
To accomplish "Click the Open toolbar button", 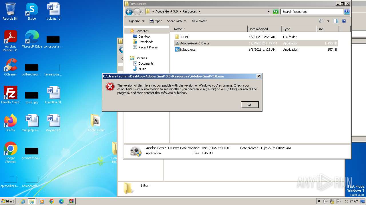I will (156, 21).
